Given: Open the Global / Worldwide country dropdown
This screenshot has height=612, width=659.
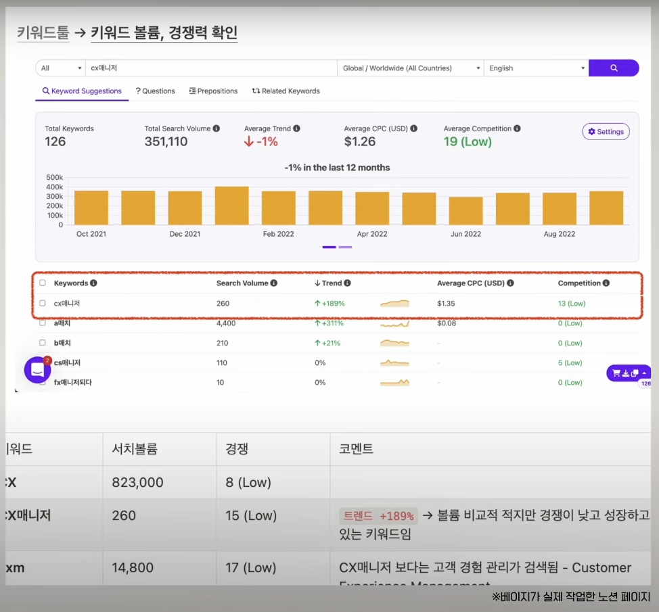Looking at the screenshot, I should [x=411, y=68].
